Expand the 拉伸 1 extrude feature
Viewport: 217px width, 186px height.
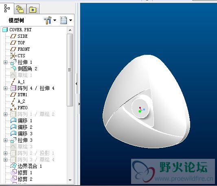(x=5, y=63)
